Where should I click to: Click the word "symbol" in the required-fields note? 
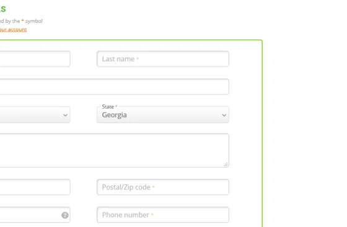(34, 21)
